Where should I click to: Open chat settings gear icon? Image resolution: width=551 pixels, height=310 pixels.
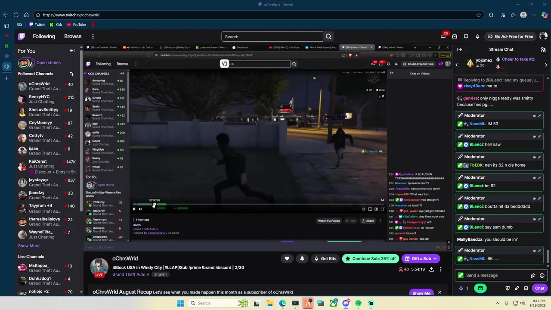(526, 288)
